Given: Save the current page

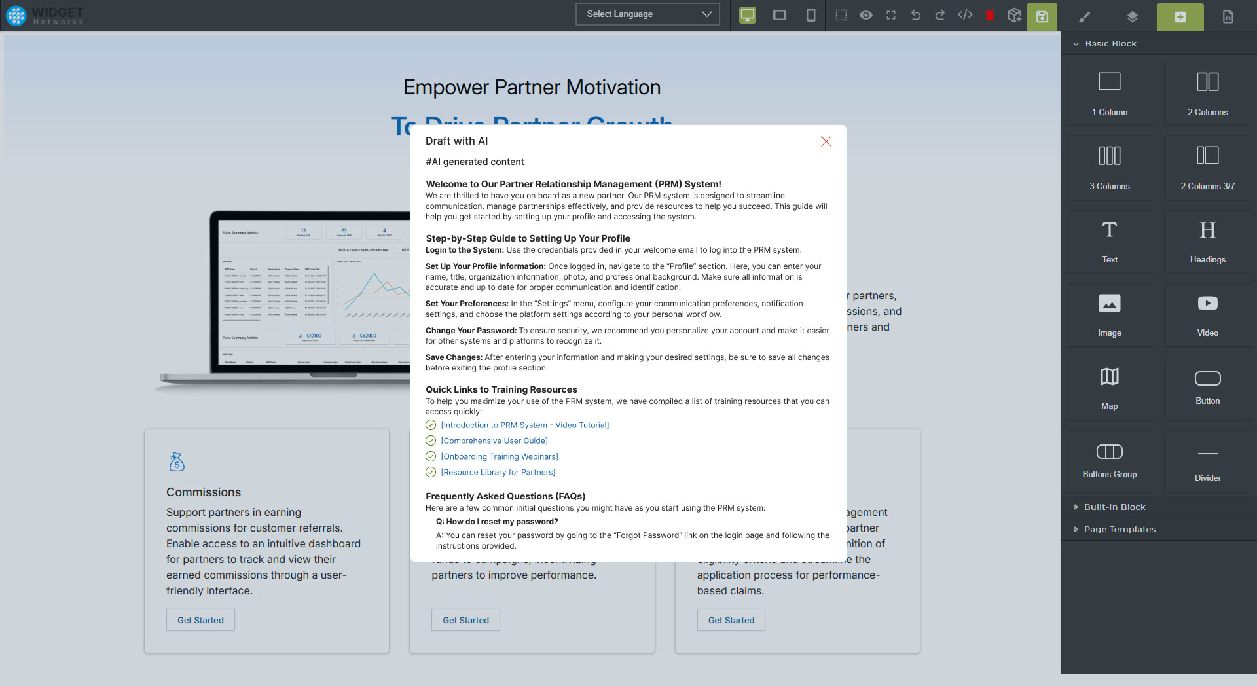Looking at the screenshot, I should (1042, 16).
